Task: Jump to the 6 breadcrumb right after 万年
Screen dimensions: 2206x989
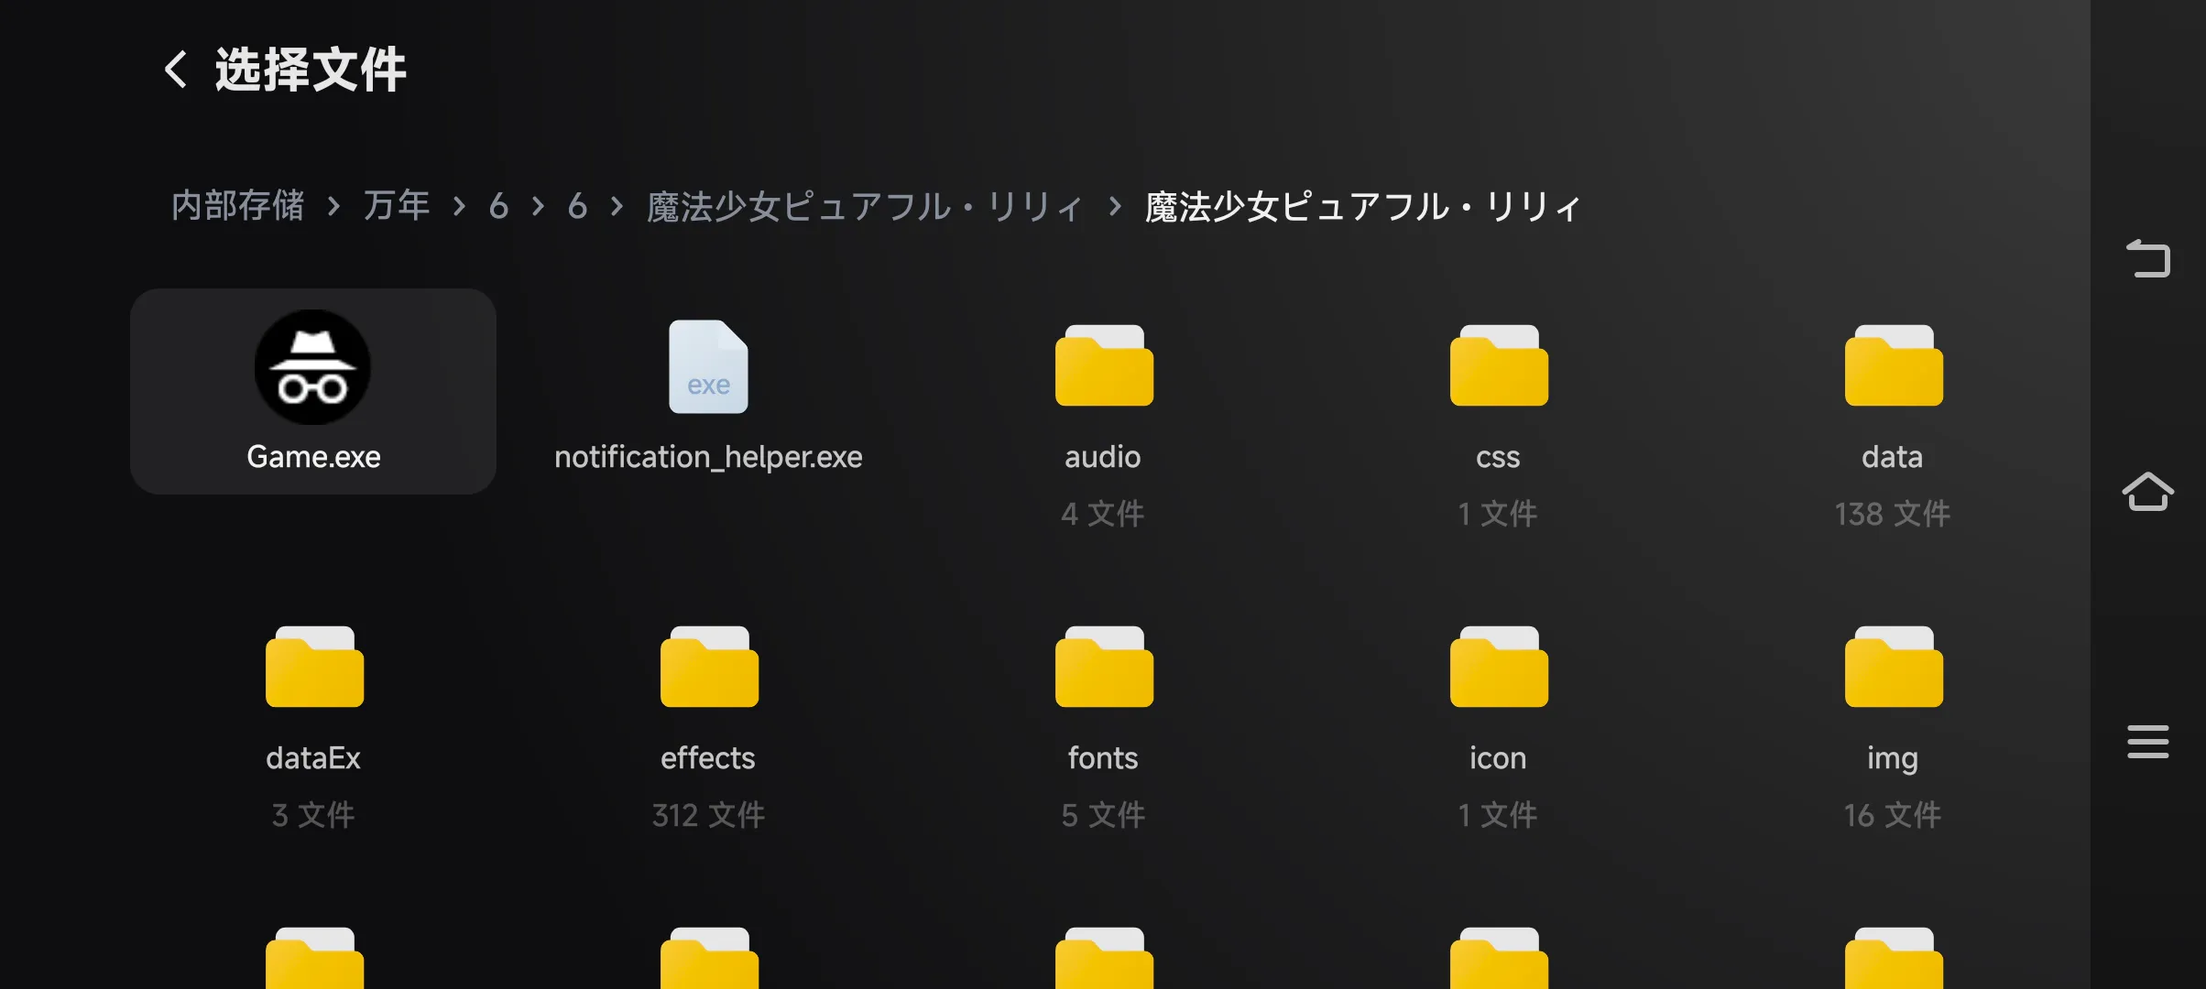Action: 498,206
